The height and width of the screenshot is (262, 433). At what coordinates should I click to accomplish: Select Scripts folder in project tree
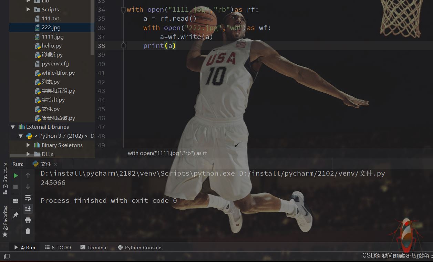tap(50, 9)
